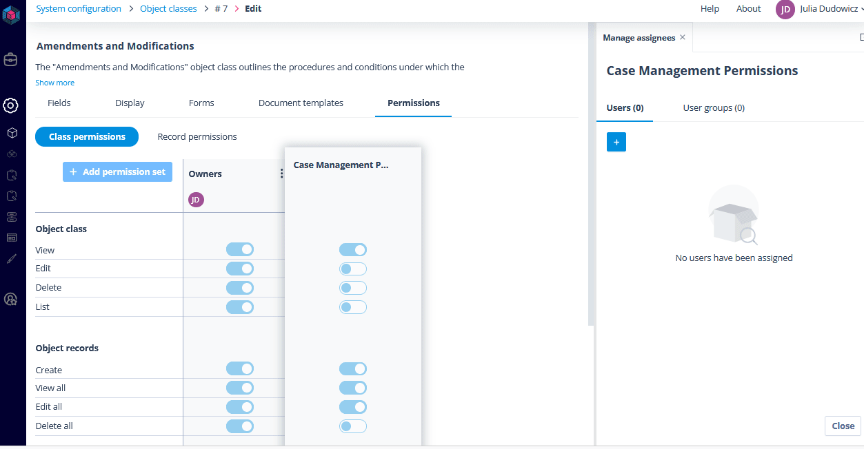Click the JD avatar under Owners

coord(196,200)
